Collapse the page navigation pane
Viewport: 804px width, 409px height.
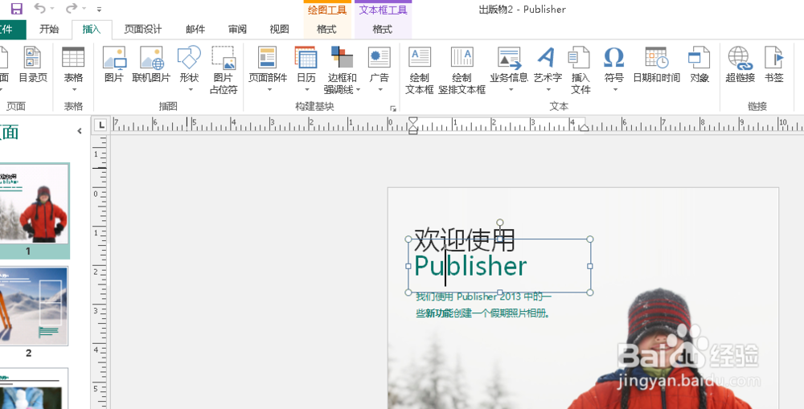[80, 131]
